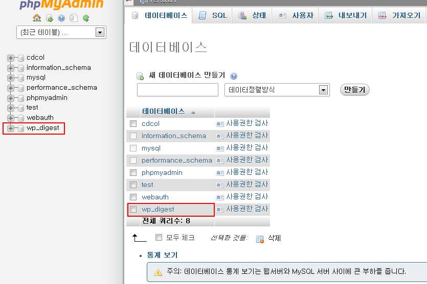
Task: Click the 삭제 drop icon below the table
Action: click(260, 239)
